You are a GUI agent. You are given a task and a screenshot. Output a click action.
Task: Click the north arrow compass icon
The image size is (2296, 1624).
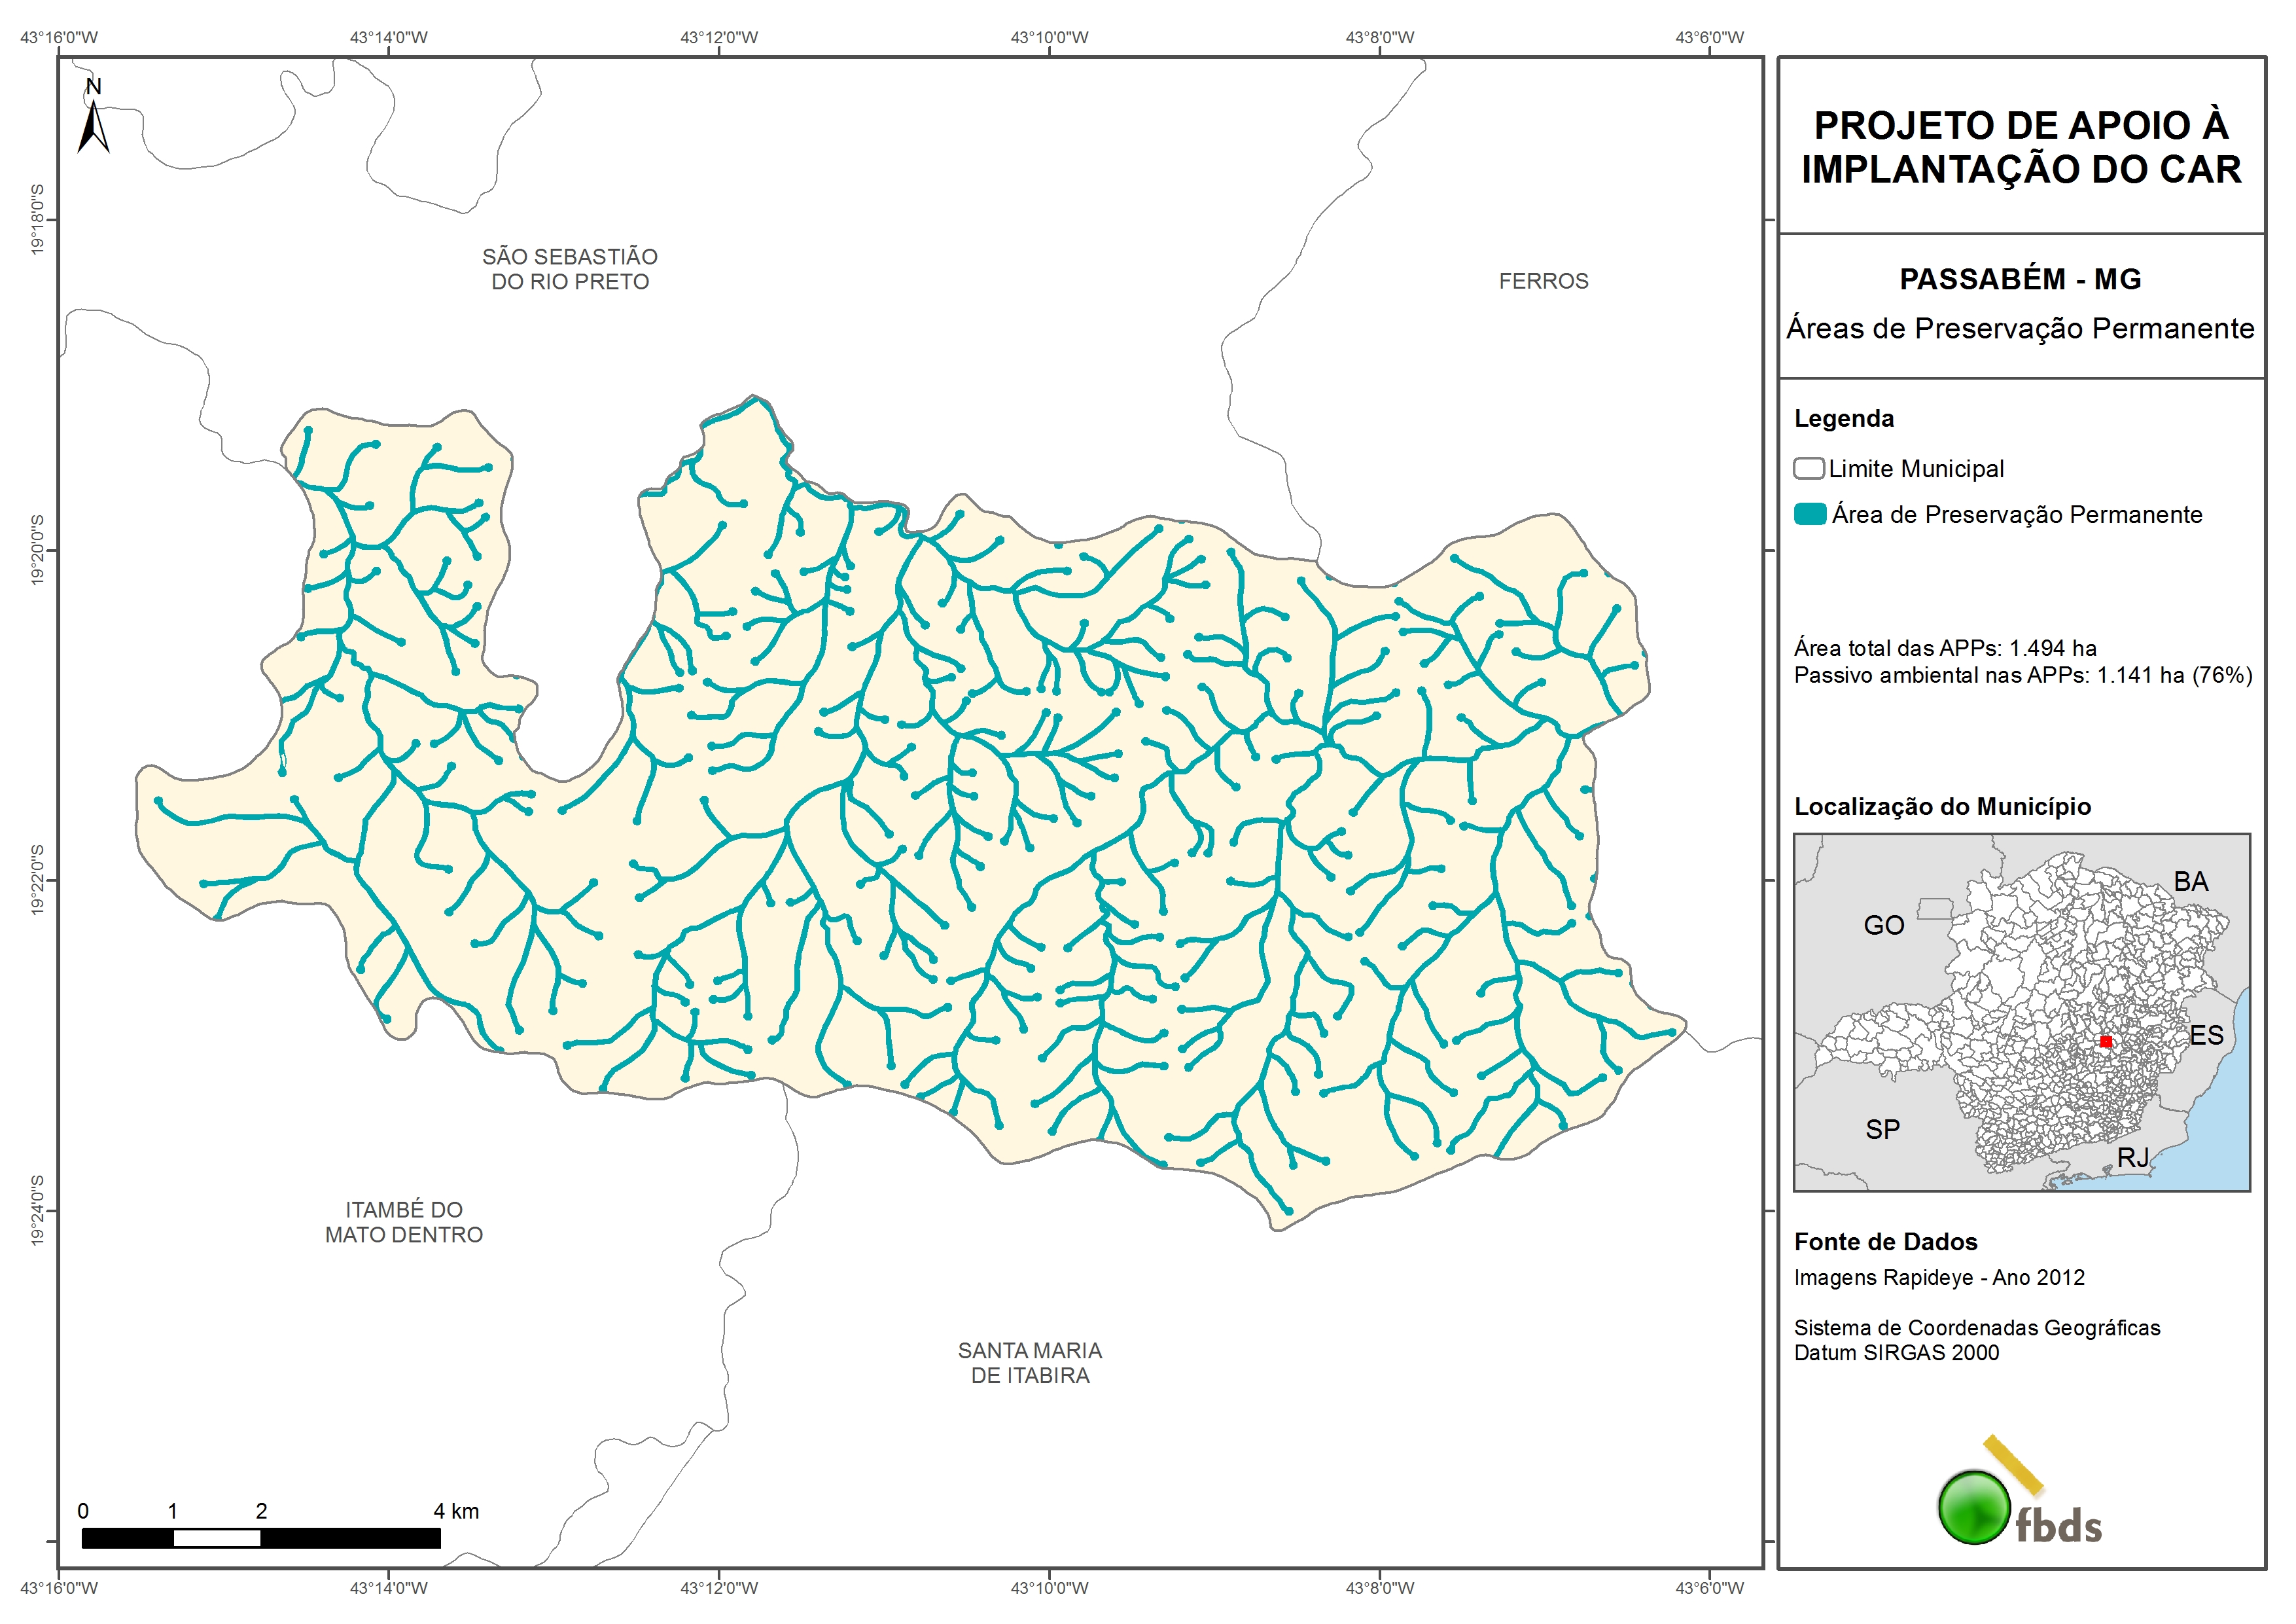[x=93, y=127]
